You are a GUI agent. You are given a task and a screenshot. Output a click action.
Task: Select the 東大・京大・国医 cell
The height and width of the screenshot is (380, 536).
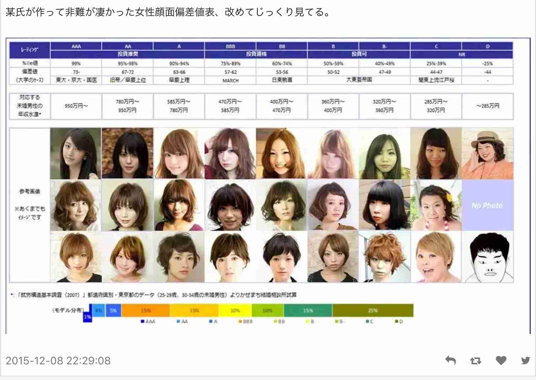pyautogui.click(x=76, y=80)
